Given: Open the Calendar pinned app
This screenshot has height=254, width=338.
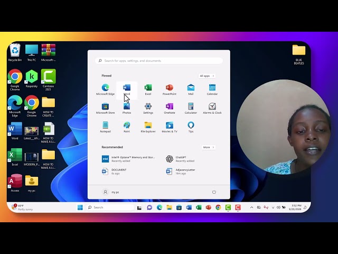Looking at the screenshot, I should point(212,89).
